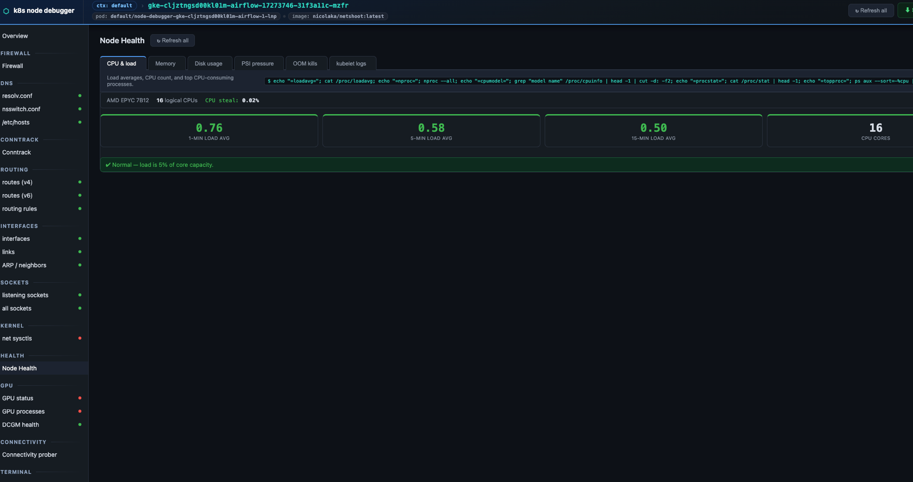Open DCGM health page
The image size is (913, 482).
[21, 425]
